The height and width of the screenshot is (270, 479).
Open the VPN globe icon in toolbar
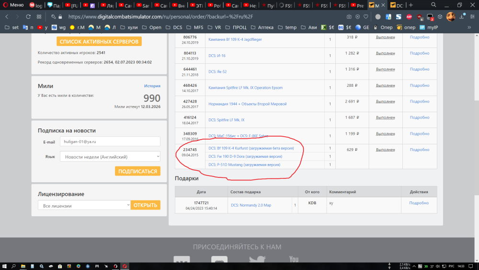tap(378, 17)
